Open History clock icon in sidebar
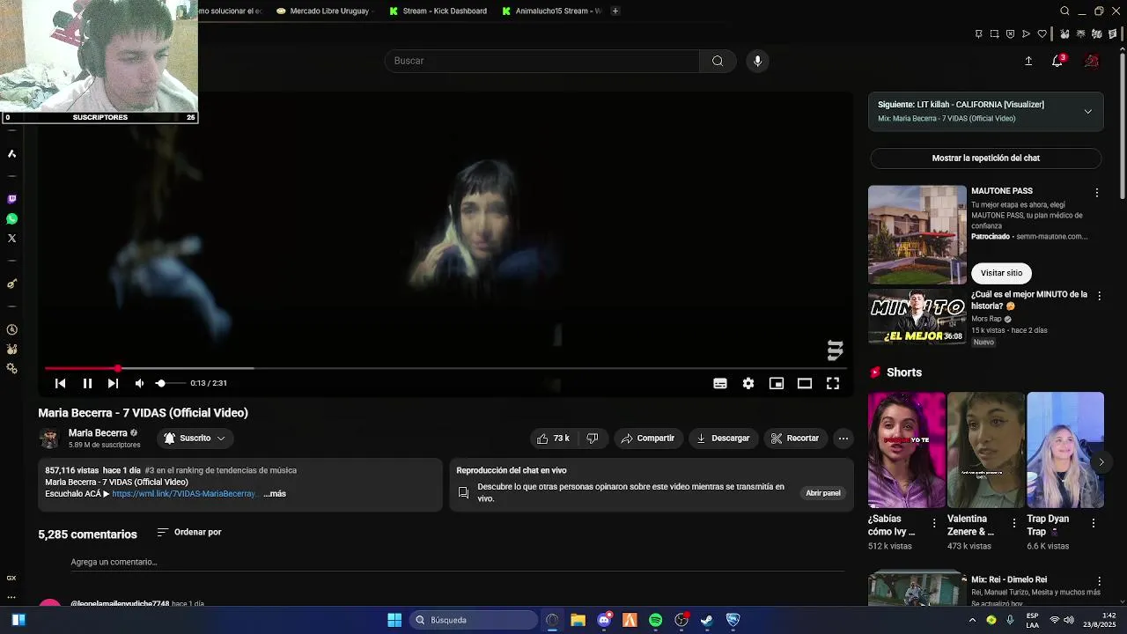Image resolution: width=1127 pixels, height=634 pixels. [11, 329]
